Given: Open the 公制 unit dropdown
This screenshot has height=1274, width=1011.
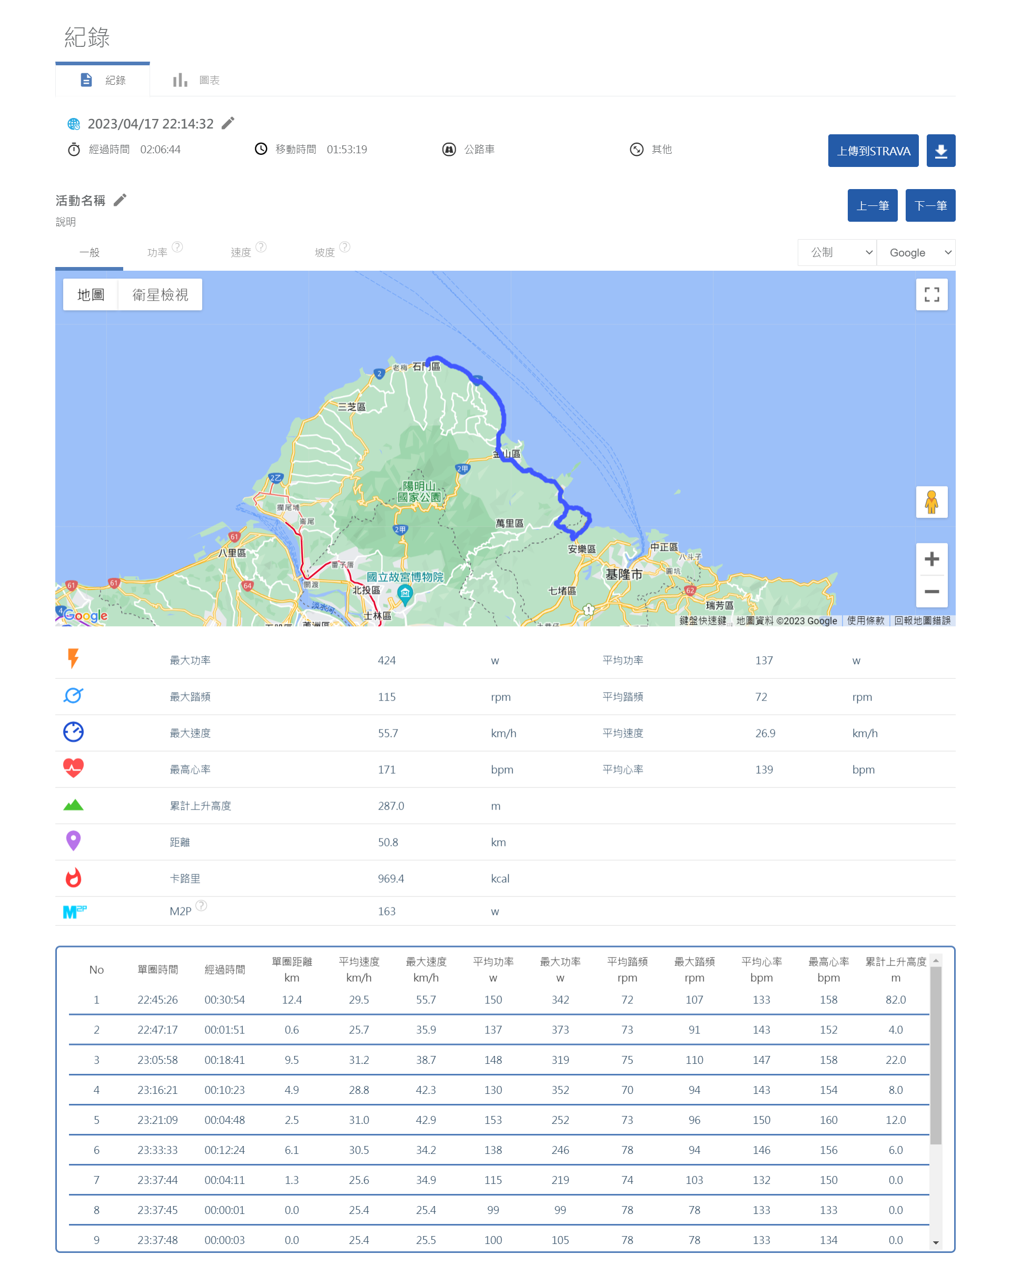Looking at the screenshot, I should 837,252.
